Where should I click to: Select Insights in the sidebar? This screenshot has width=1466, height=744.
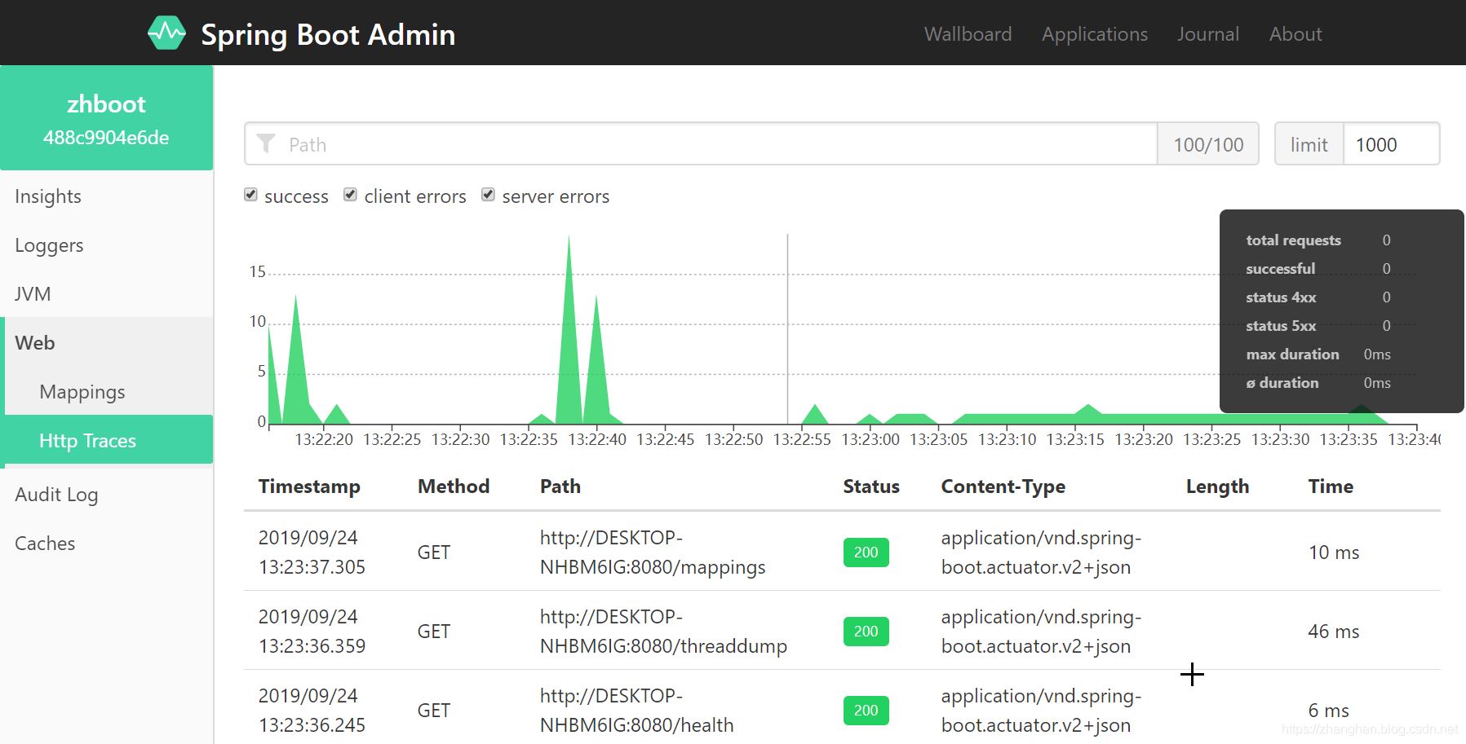click(47, 196)
